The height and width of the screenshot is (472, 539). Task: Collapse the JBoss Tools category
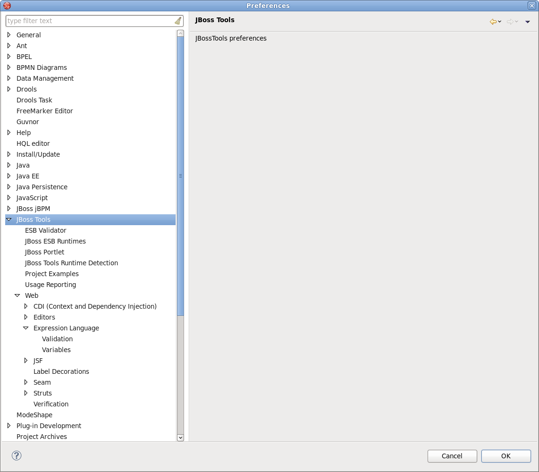[x=9, y=219]
